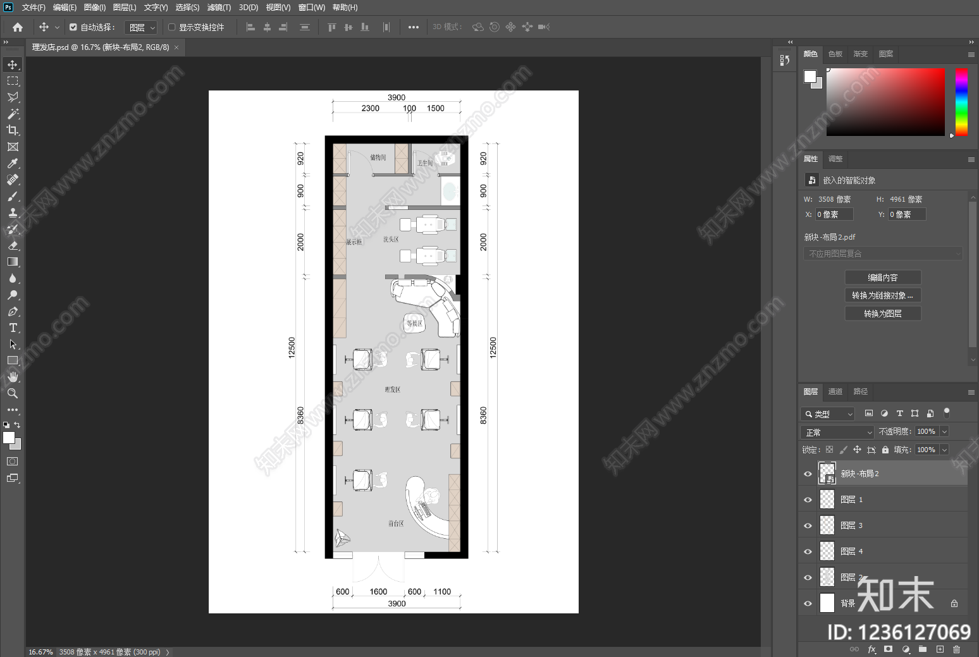
Task: Select the Brush tool
Action: (13, 196)
